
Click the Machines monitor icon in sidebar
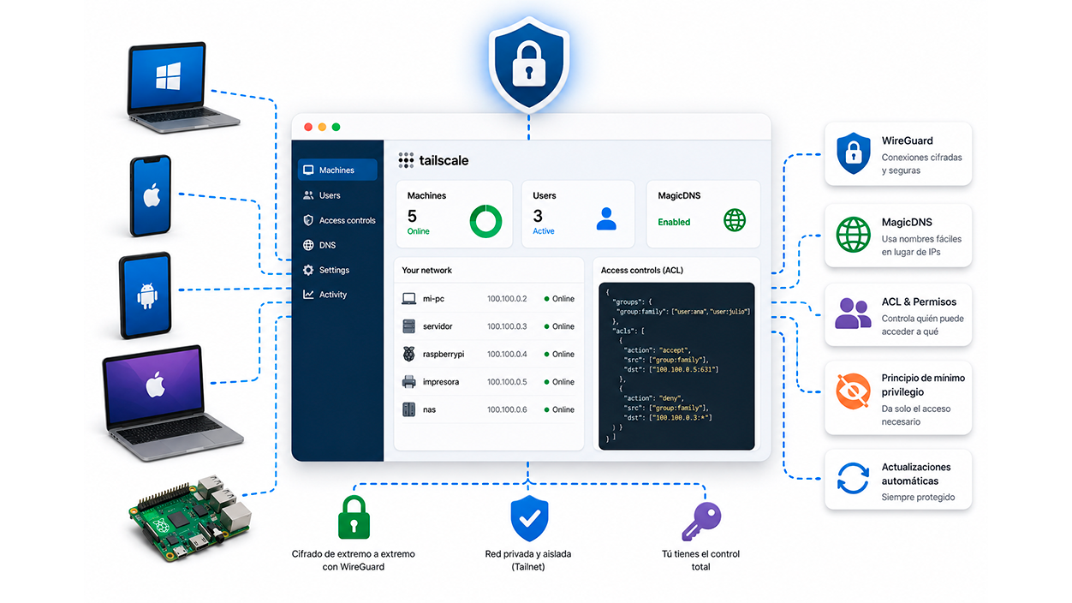coord(308,170)
